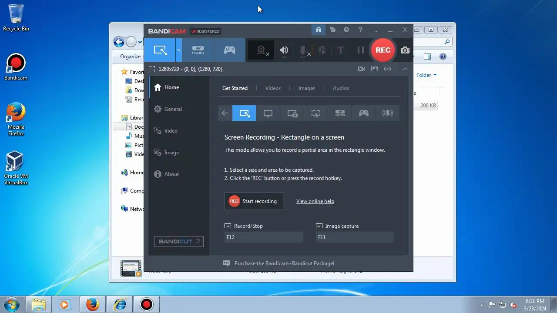Click the Record/Stop hotkey field F12
This screenshot has width=557, height=313.
pos(264,237)
